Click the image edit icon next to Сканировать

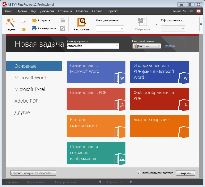(x=63, y=28)
